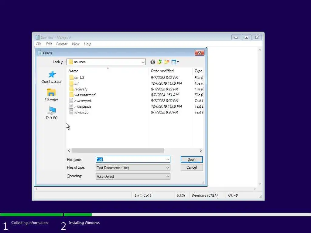This screenshot has height=233, width=311.
Task: Select the inf folder icon
Action: click(x=71, y=83)
